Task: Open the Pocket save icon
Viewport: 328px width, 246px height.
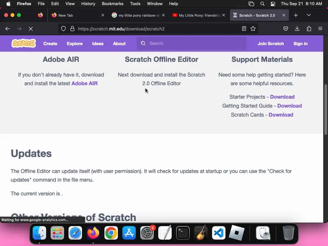Action: click(285, 29)
